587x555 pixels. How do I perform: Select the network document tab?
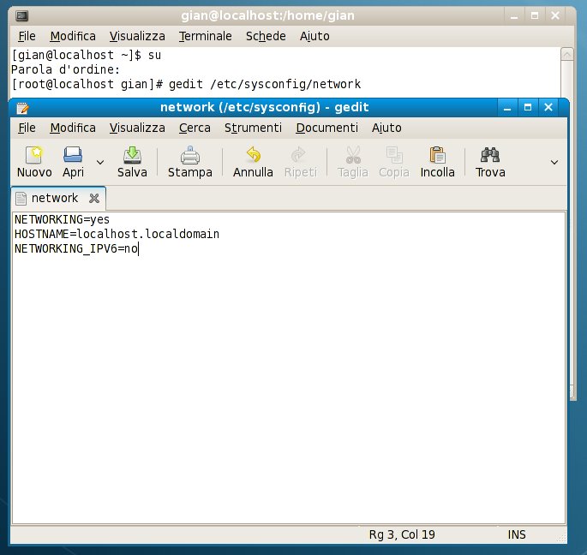point(58,198)
